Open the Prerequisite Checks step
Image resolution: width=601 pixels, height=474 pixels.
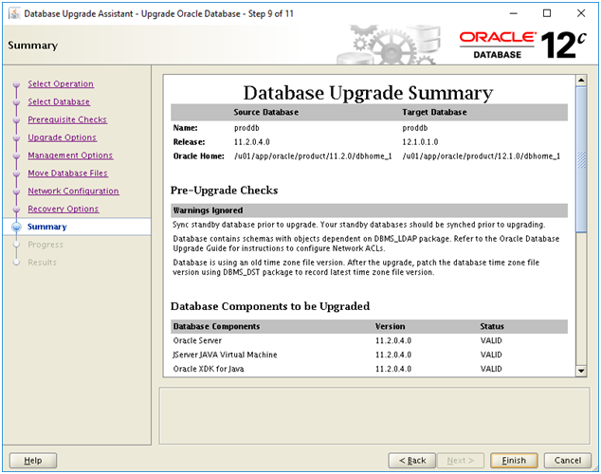point(67,119)
